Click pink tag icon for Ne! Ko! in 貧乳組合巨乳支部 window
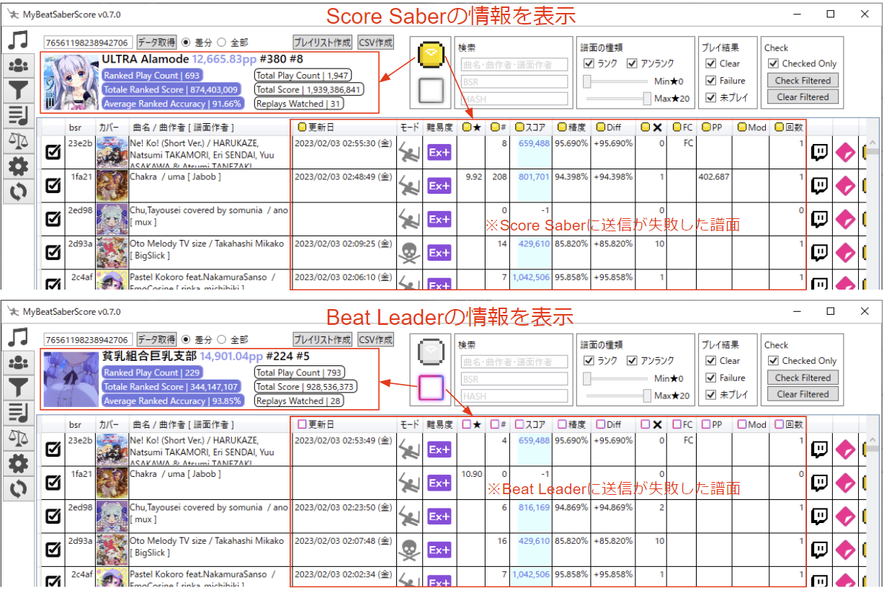The height and width of the screenshot is (590, 884). [x=845, y=449]
